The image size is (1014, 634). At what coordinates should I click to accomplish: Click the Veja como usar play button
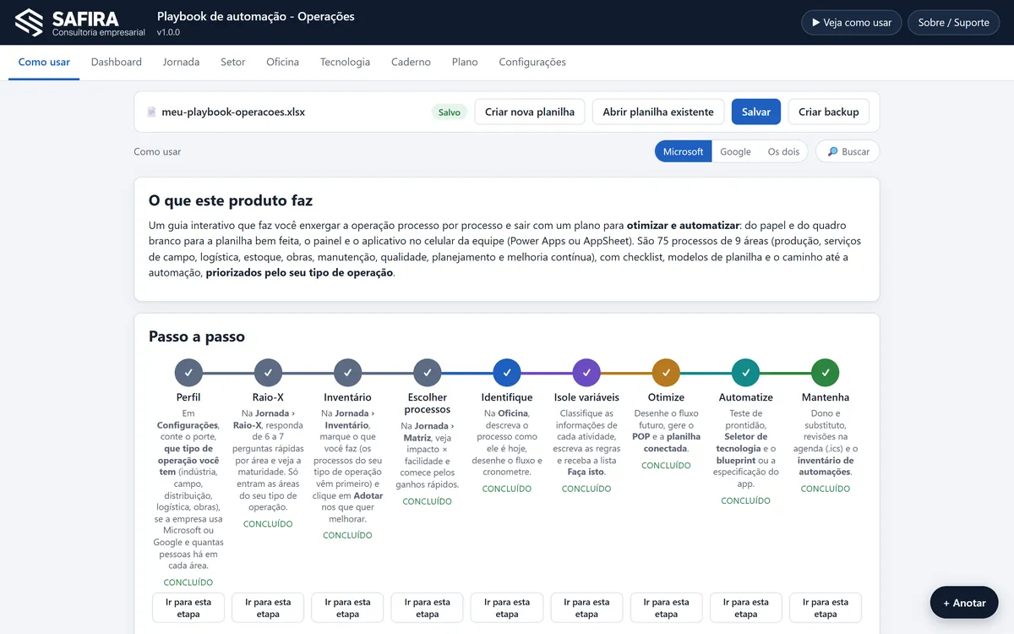click(852, 23)
